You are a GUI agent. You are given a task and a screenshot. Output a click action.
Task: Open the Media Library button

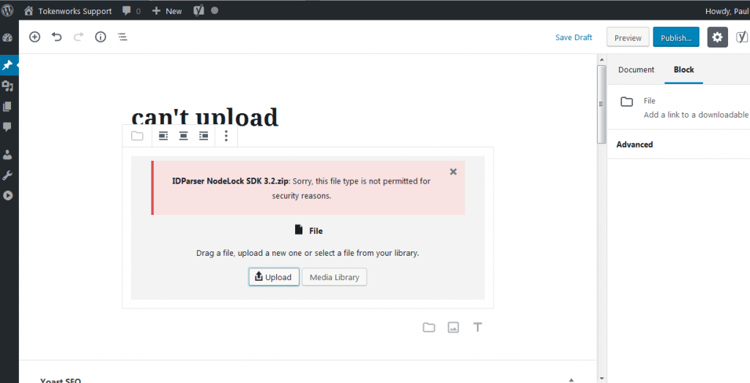pyautogui.click(x=334, y=277)
